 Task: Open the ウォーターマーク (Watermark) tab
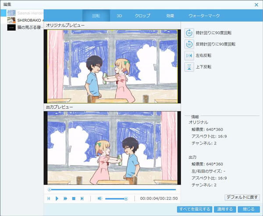pos(204,16)
